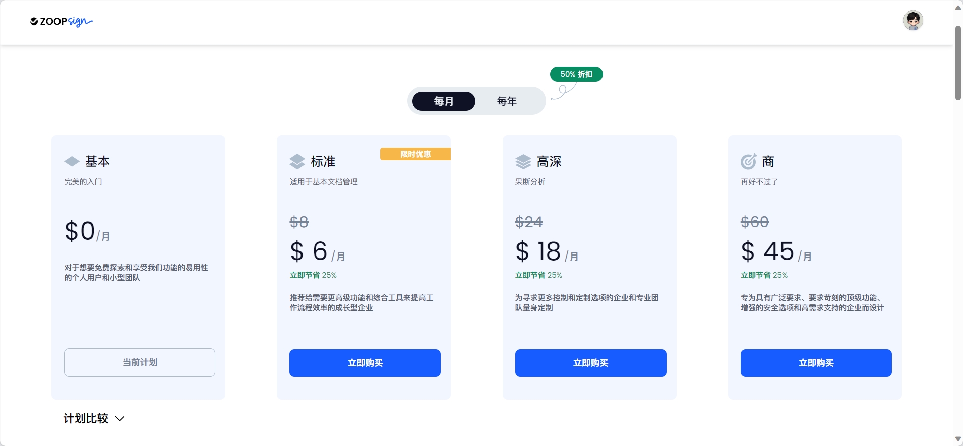
Task: Click the 基本 plan single-layer icon
Action: (x=72, y=161)
